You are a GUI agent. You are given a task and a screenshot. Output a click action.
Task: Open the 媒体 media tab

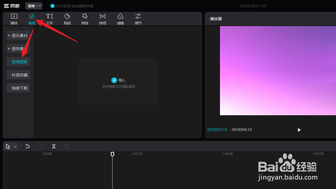click(14, 19)
